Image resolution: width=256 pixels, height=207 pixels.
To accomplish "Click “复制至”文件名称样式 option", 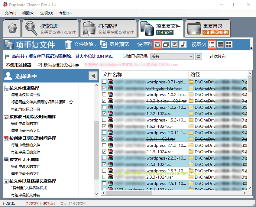I will (29, 188).
